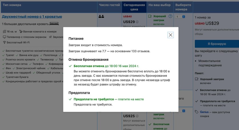Viewport: 239px width, 130px height.
Task: Click the green checkmark beside 'Предоплата не требуется' in popup
Action: (x=71, y=99)
